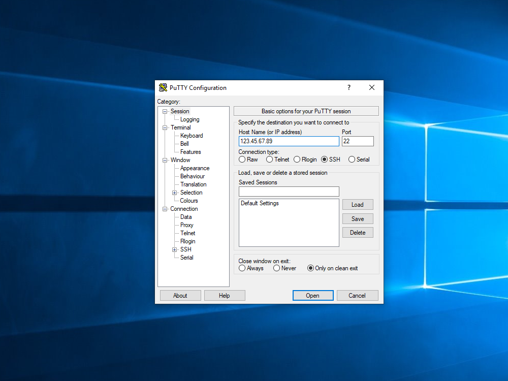Open the Logging category
This screenshot has width=508, height=381.
pos(190,119)
